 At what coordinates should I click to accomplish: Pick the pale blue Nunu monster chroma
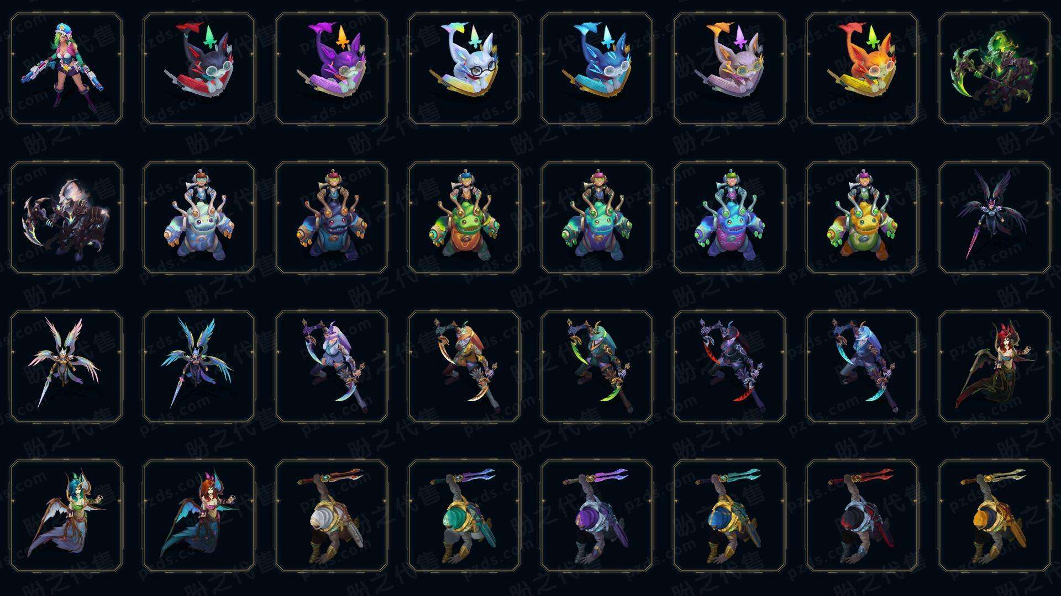coord(199,217)
